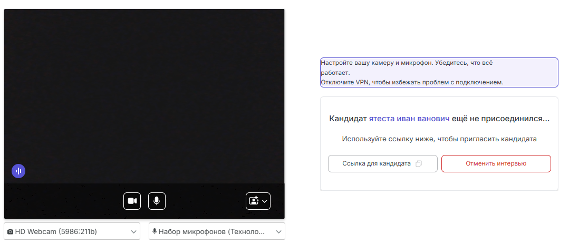569x243 pixels.
Task: Click the Отключите VPN notice line
Action: (412, 82)
